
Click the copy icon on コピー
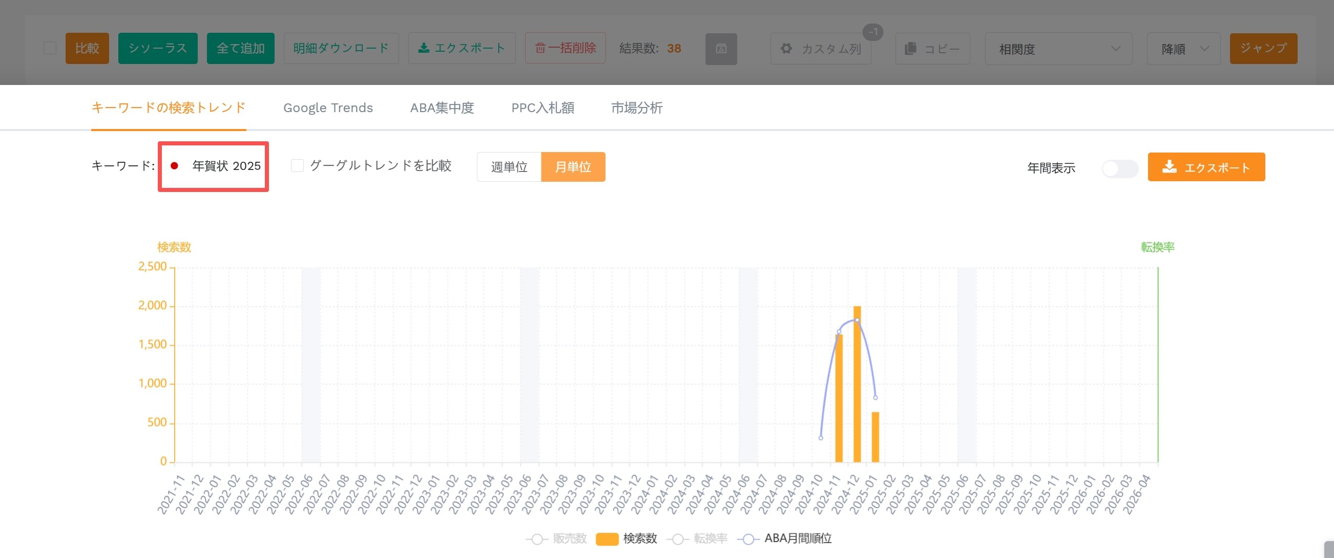[910, 49]
